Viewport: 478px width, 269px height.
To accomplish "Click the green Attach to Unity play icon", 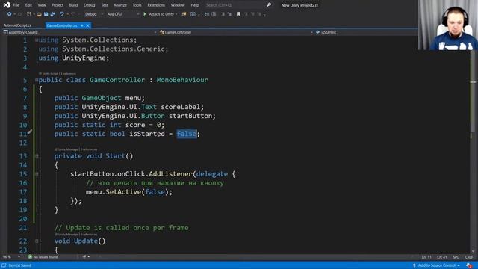I will click(145, 14).
